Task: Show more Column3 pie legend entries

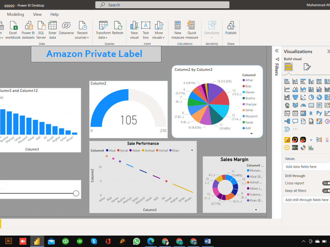Action: (251, 134)
